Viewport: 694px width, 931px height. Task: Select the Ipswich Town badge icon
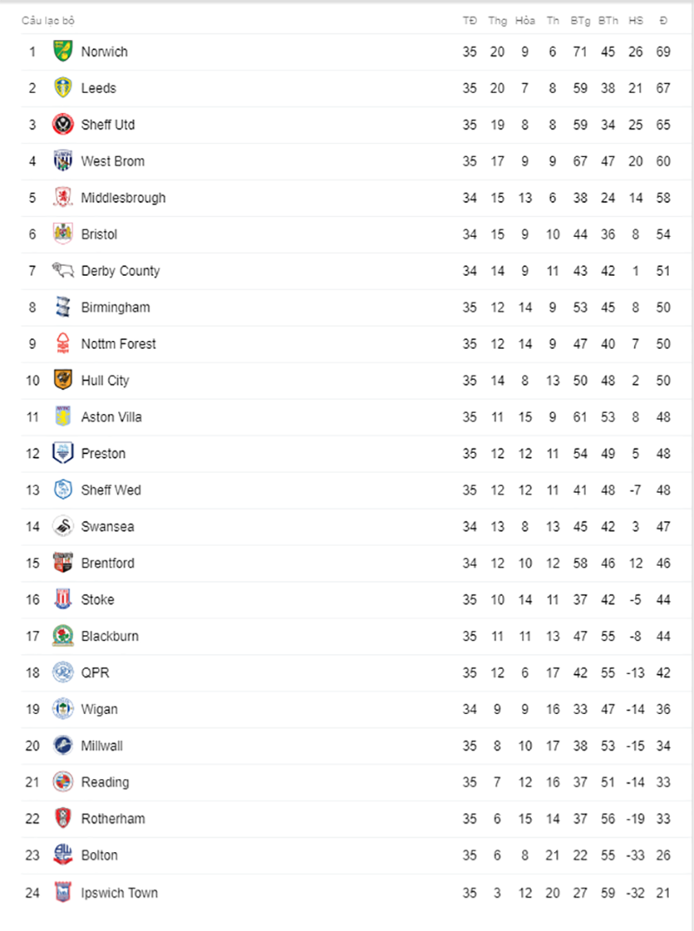click(x=62, y=893)
